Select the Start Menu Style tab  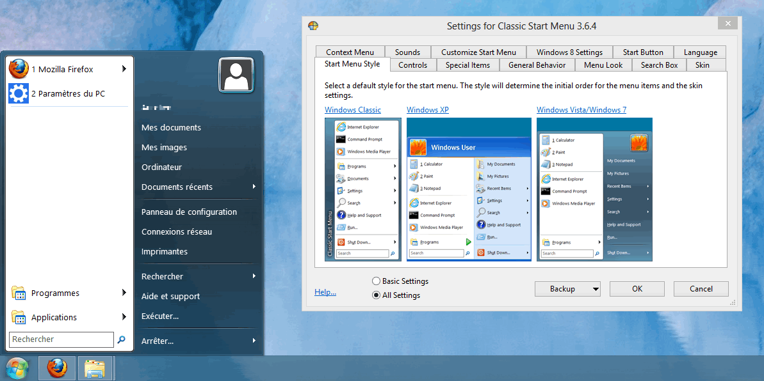[352, 64]
